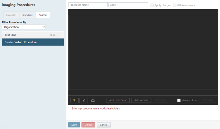Click the 2BW code label
This screenshot has height=129, width=220.
point(52,35)
